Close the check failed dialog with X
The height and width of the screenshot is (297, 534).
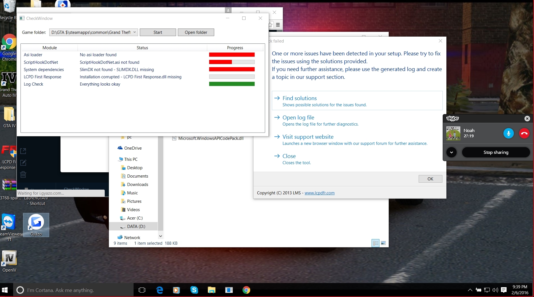click(x=440, y=41)
